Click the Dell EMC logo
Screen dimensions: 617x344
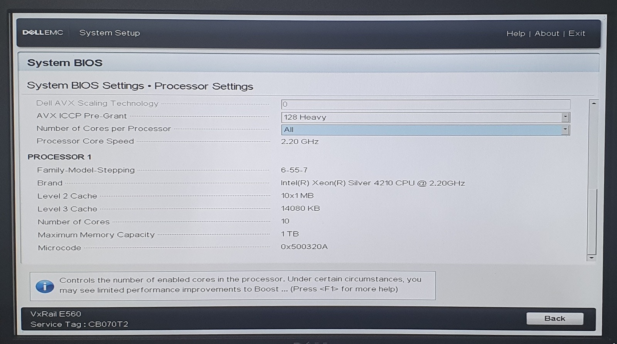[x=43, y=33]
